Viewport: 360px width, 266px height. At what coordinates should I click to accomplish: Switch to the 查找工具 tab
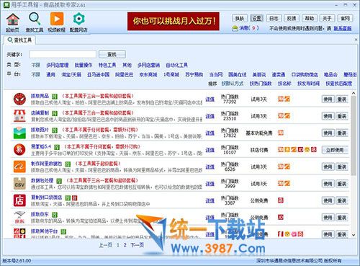point(19,40)
